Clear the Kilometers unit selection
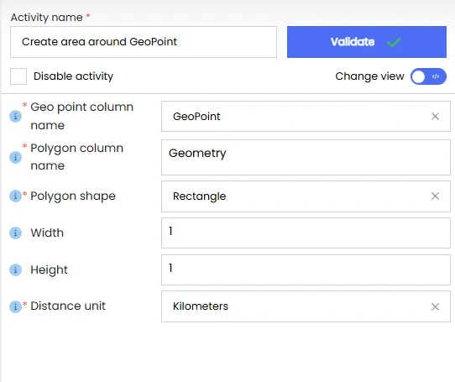Screen dimensions: 455x382 tap(435, 306)
